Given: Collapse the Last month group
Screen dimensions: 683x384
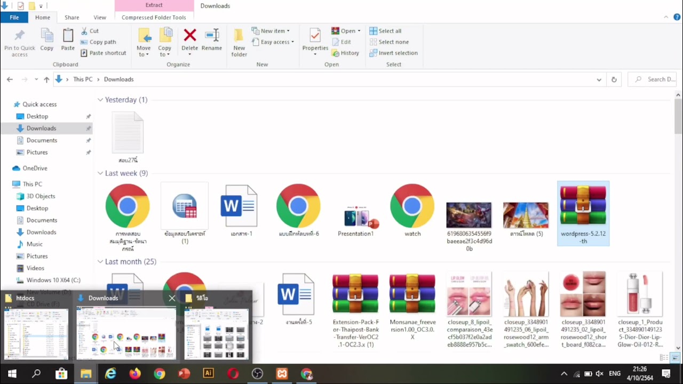Looking at the screenshot, I should coord(100,262).
